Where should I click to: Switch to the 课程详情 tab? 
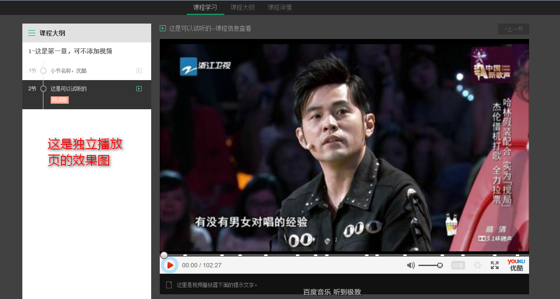click(x=280, y=7)
